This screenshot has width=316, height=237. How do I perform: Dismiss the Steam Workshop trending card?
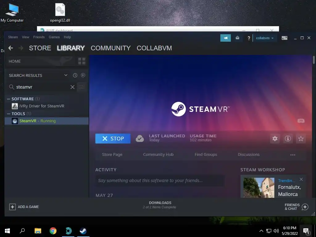point(301,179)
